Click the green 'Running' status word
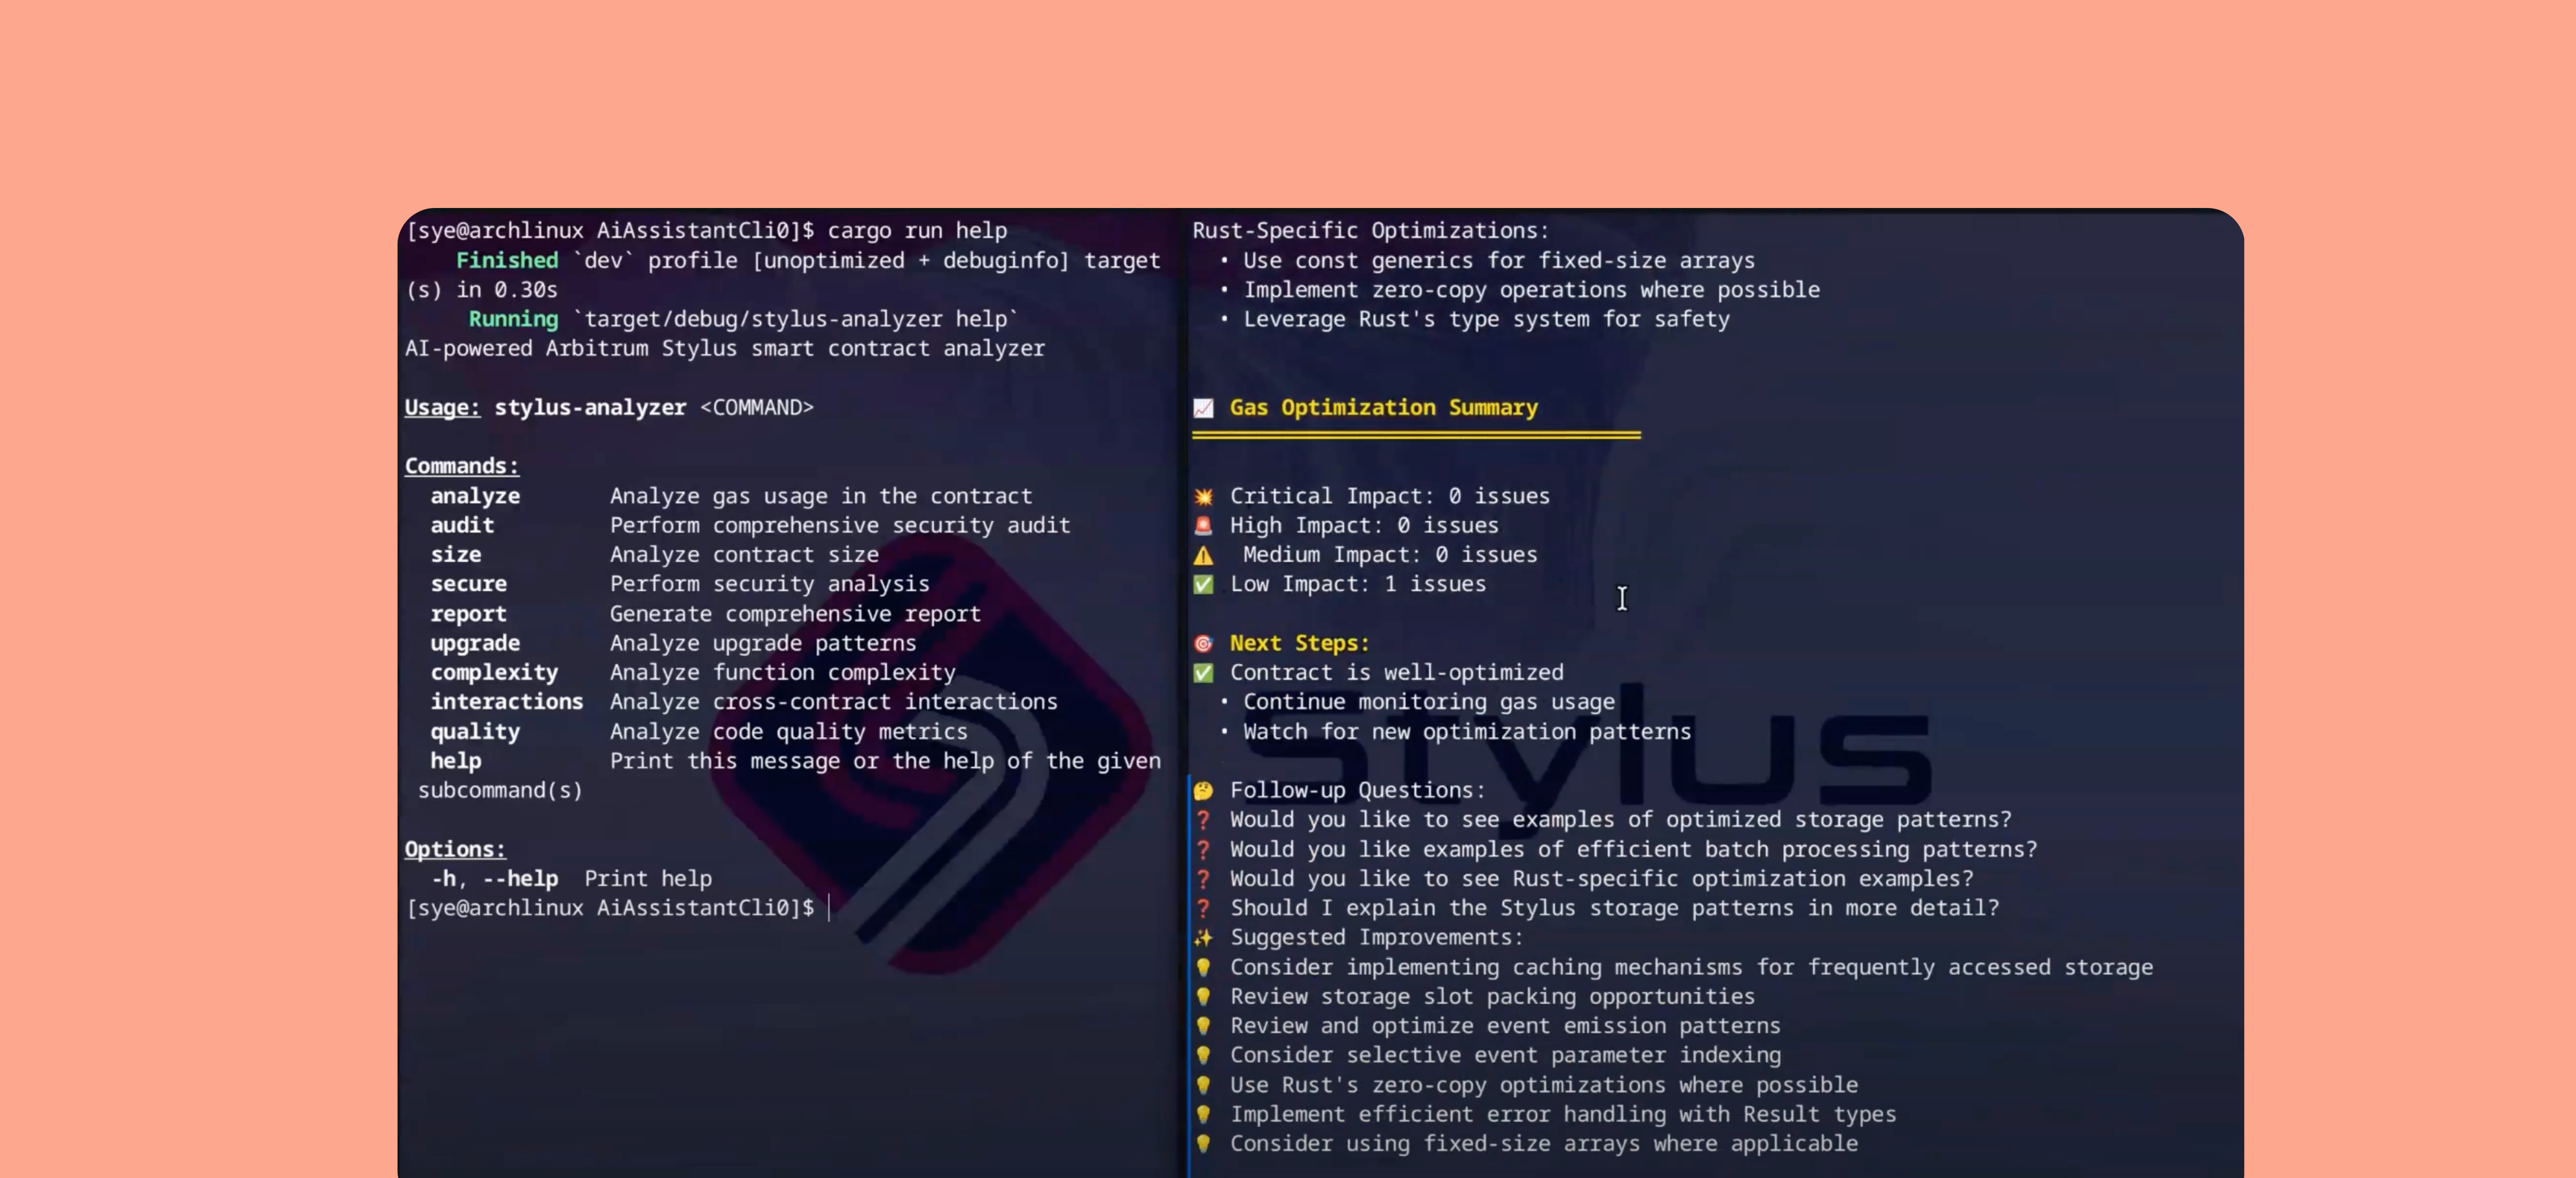2576x1178 pixels. tap(513, 320)
